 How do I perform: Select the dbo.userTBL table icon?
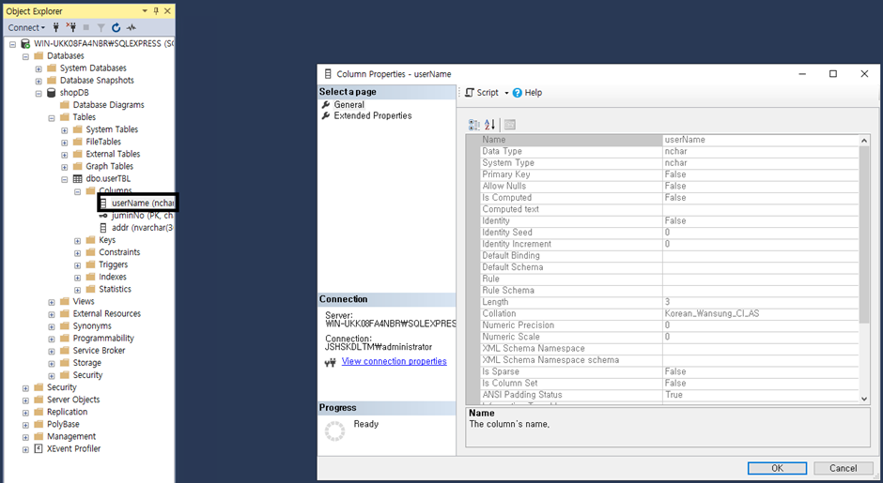tap(78, 179)
